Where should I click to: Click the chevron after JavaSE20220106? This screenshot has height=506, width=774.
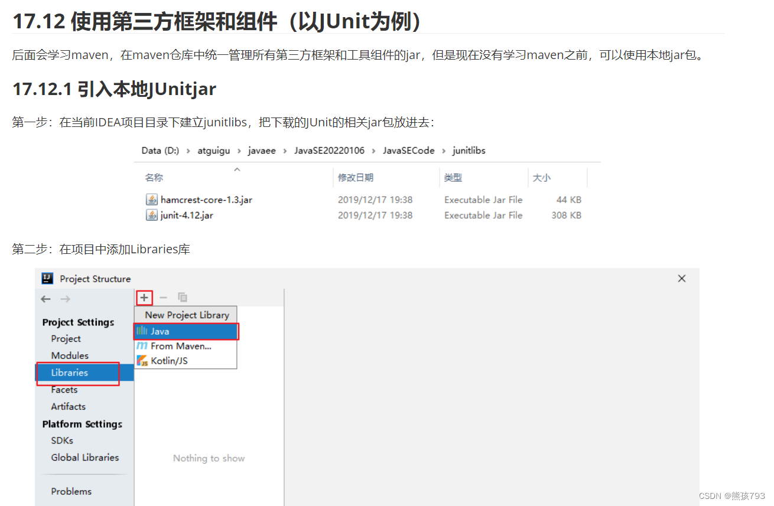(375, 151)
